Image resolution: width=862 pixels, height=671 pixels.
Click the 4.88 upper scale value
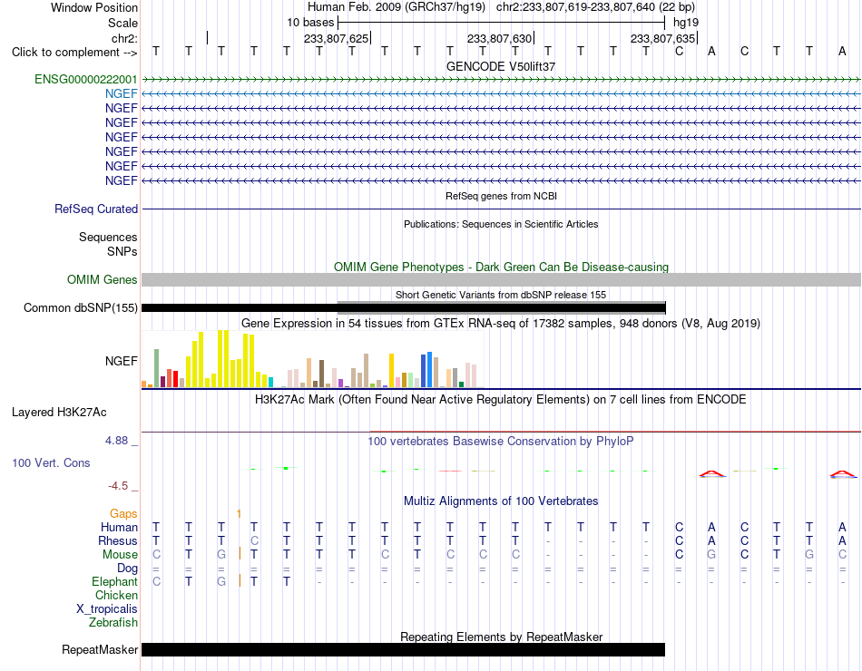tap(116, 440)
